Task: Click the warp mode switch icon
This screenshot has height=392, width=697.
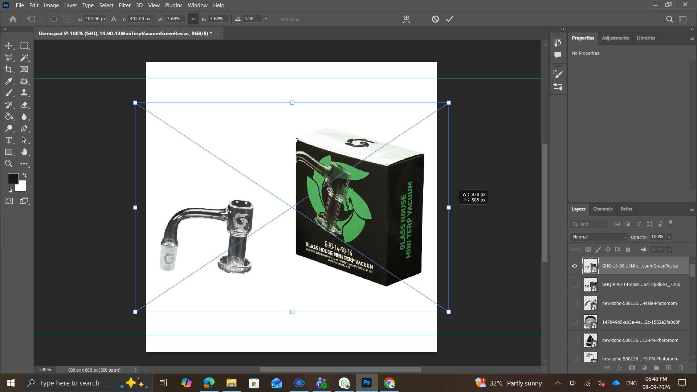Action: tap(406, 19)
